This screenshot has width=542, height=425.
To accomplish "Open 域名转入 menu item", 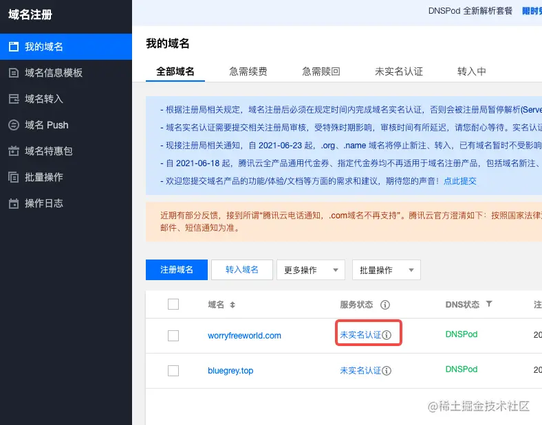I will tap(66, 99).
